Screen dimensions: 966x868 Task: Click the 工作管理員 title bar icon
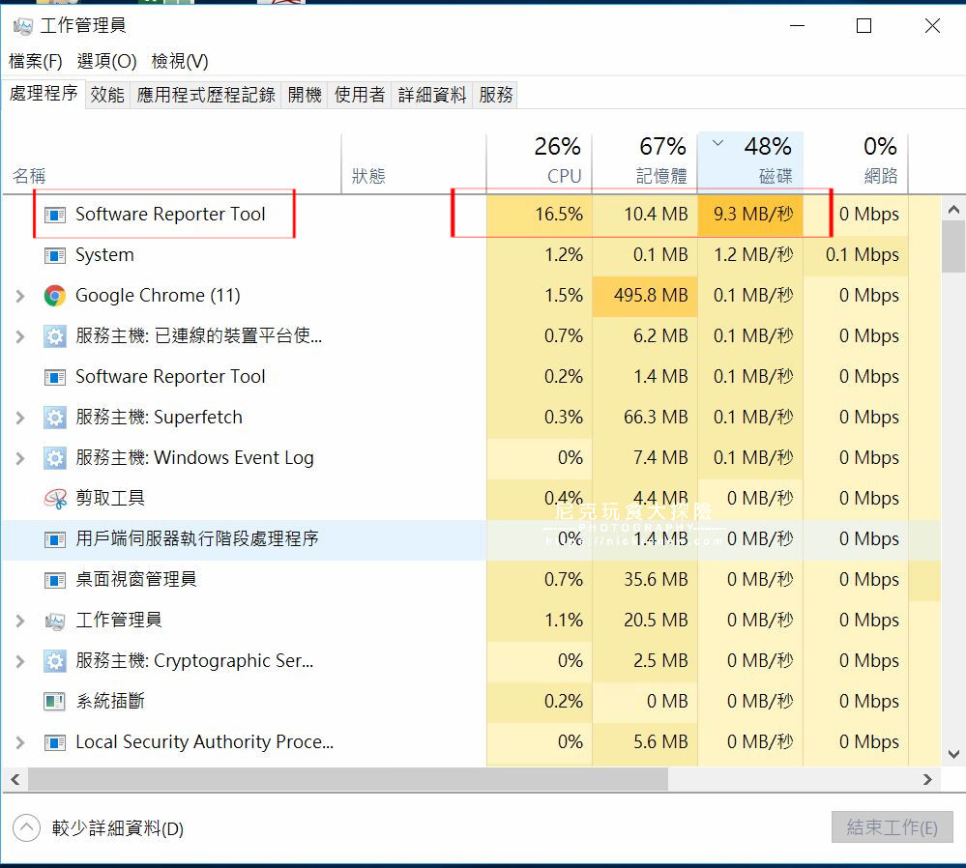click(23, 26)
